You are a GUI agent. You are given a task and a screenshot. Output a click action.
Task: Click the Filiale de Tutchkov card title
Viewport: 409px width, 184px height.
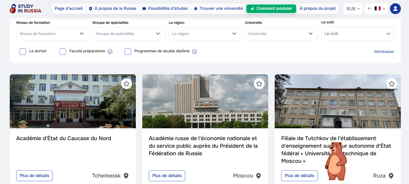click(336, 150)
